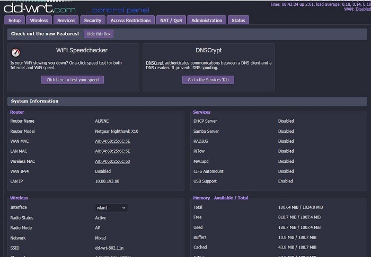The image size is (371, 257).
Task: Click the Memory - Available / Total title
Action: point(220,198)
